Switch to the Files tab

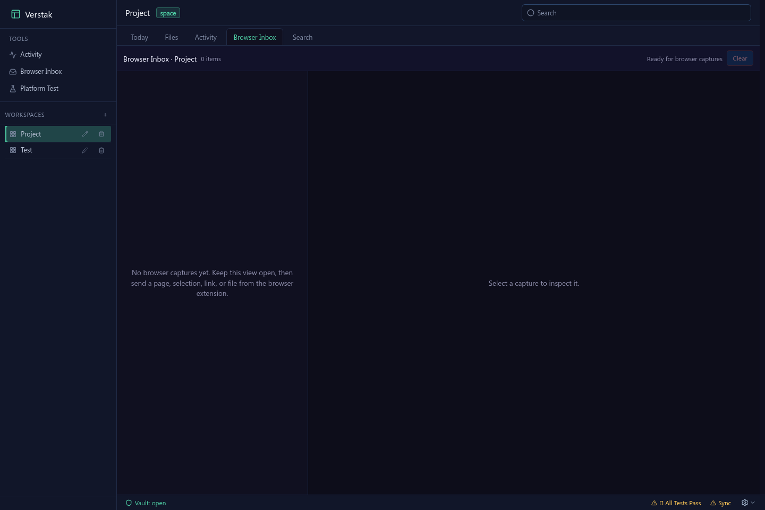coord(172,37)
